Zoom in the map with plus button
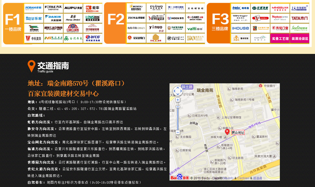 pos(178,100)
